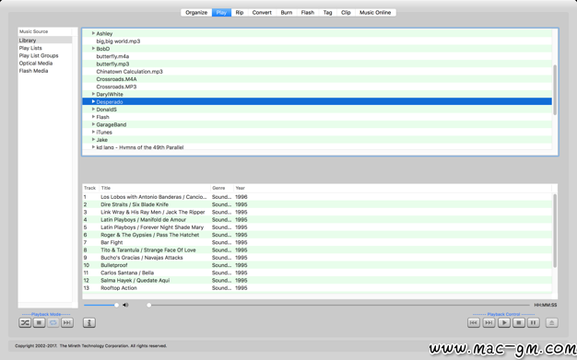The image size is (577, 360).
Task: Open the Clip tab
Action: pos(346,13)
